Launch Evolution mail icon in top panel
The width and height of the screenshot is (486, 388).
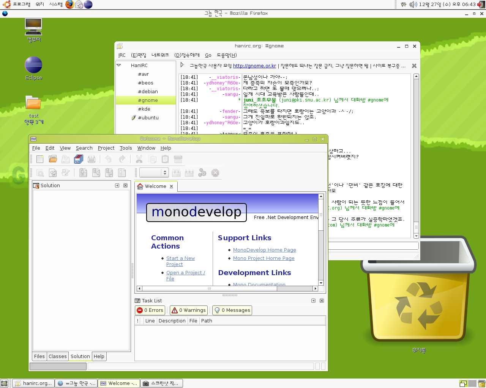79,5
